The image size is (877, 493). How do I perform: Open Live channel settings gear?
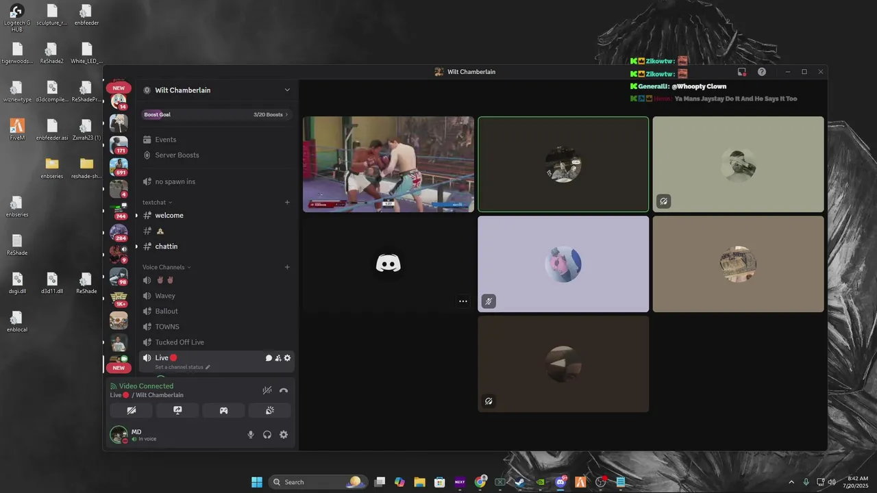click(287, 358)
